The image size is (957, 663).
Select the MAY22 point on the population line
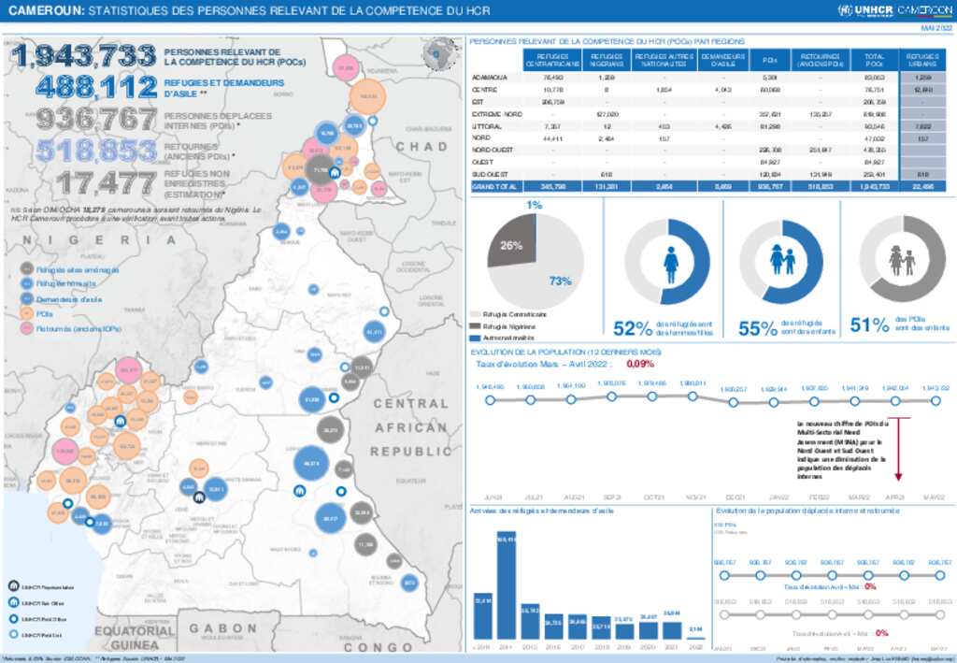click(x=935, y=401)
